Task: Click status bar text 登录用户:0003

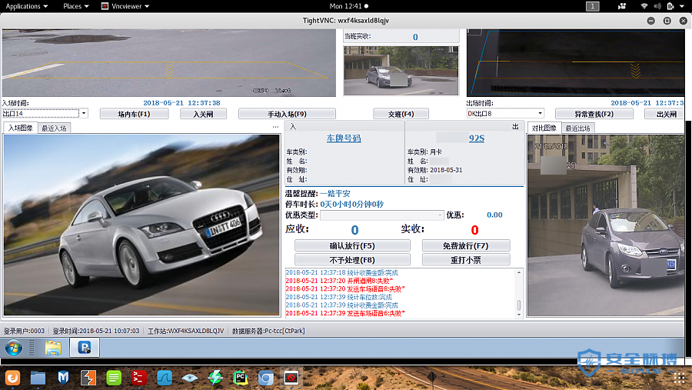Action: coord(25,331)
